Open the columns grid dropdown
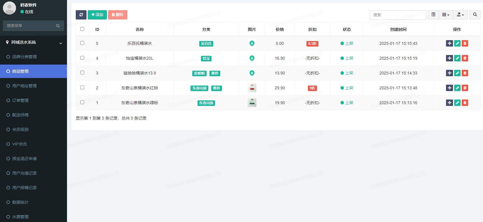The image size is (483, 222). pyautogui.click(x=446, y=15)
